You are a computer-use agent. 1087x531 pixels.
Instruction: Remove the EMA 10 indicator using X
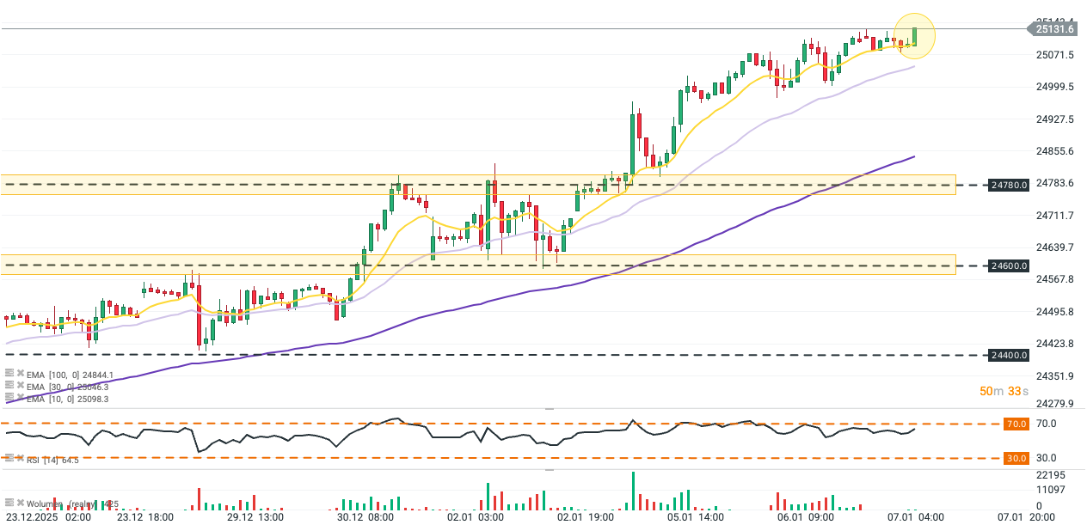tap(20, 398)
